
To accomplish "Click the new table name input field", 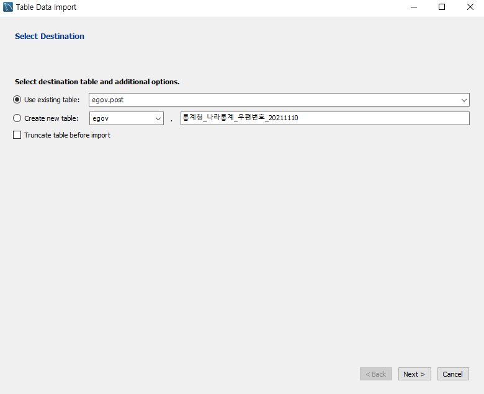I will (325, 118).
